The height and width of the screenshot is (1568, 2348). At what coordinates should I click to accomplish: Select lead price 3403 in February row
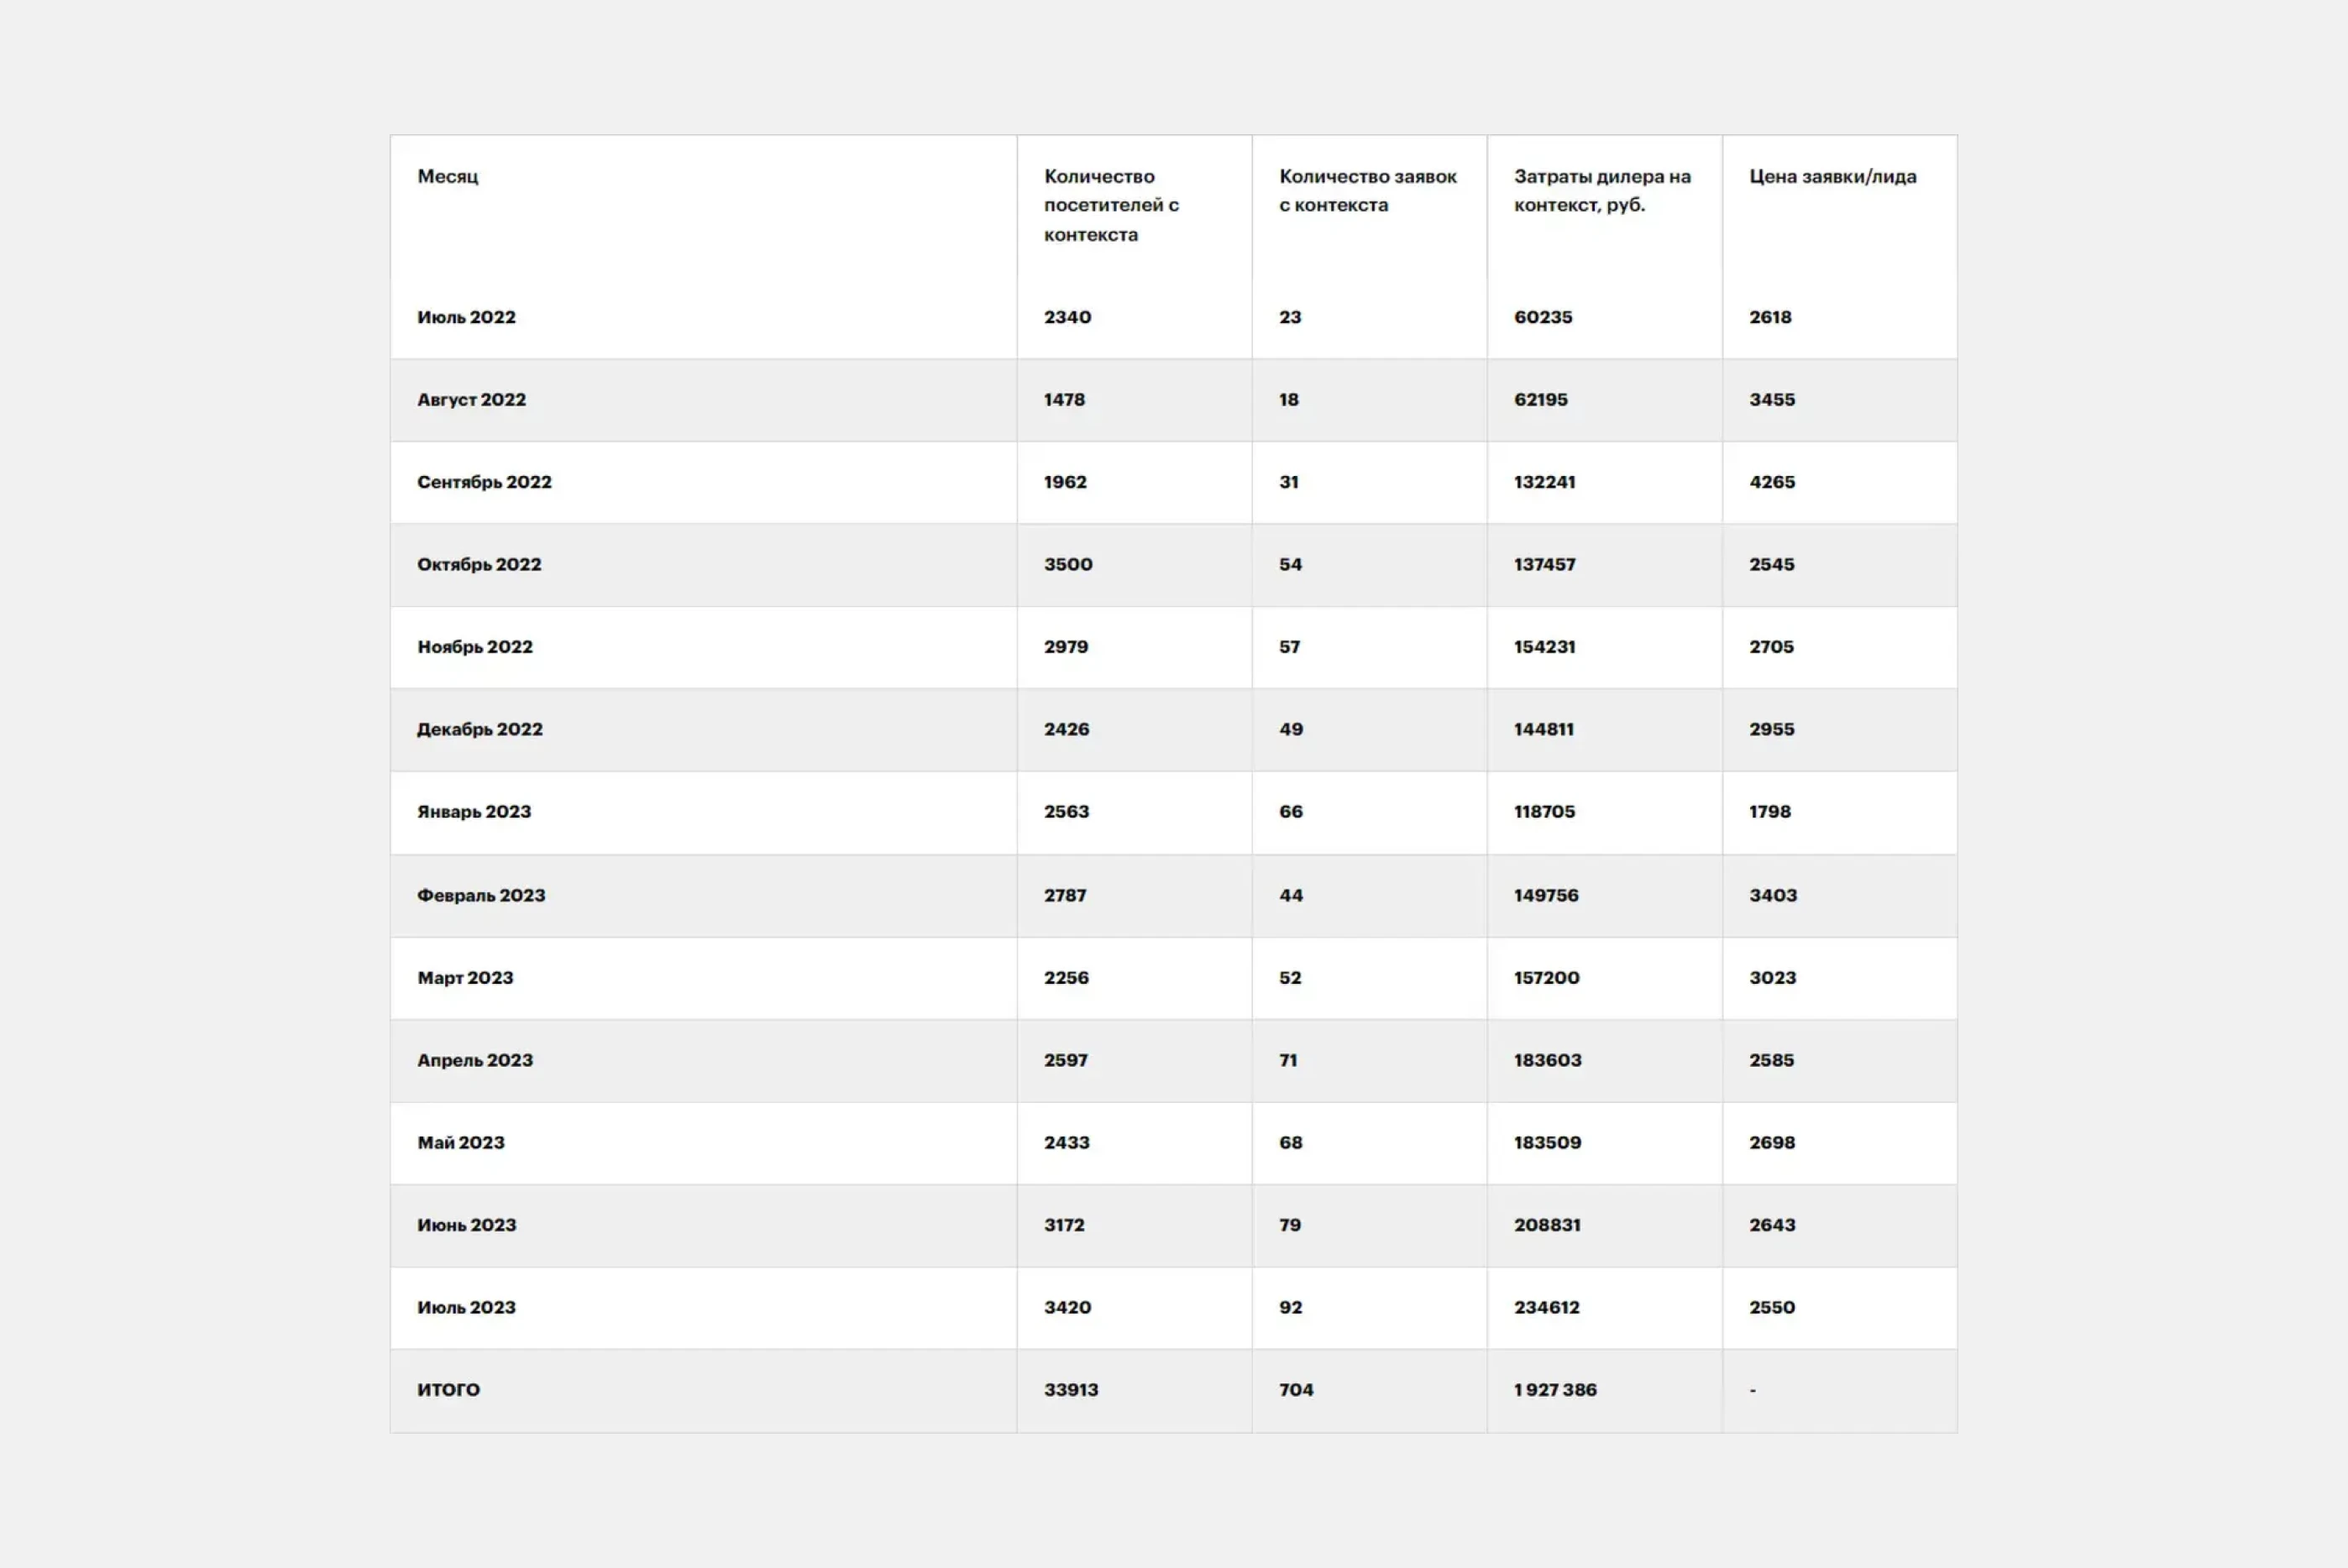[x=1772, y=895]
